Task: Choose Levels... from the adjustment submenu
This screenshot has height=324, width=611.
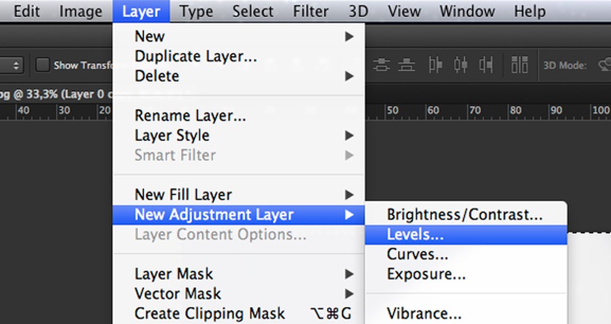Action: point(415,235)
